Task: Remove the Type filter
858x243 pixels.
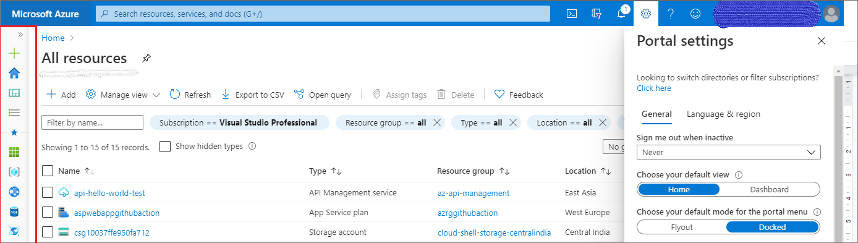Action: pos(512,122)
